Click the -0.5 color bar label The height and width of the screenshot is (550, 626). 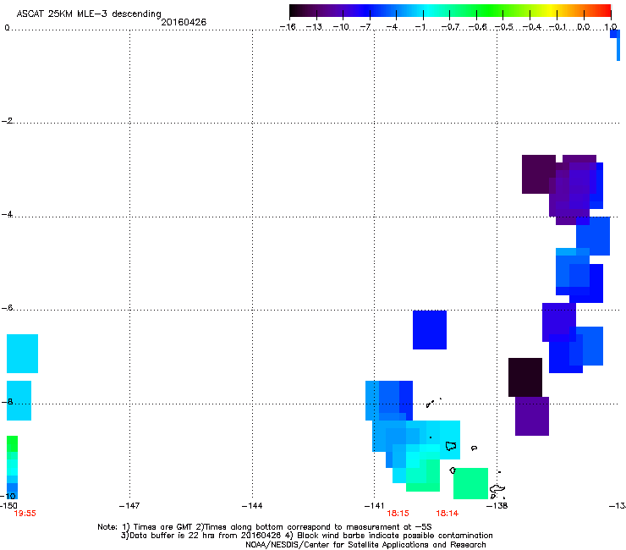504,27
